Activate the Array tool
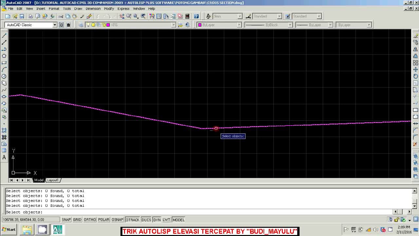The height and width of the screenshot is (236, 419). (x=415, y=63)
